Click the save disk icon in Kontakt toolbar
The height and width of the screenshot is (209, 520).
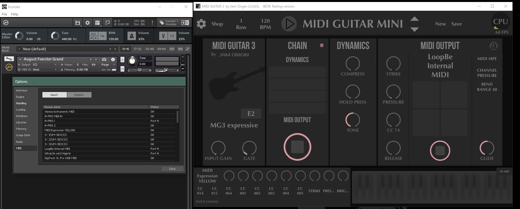click(78, 23)
